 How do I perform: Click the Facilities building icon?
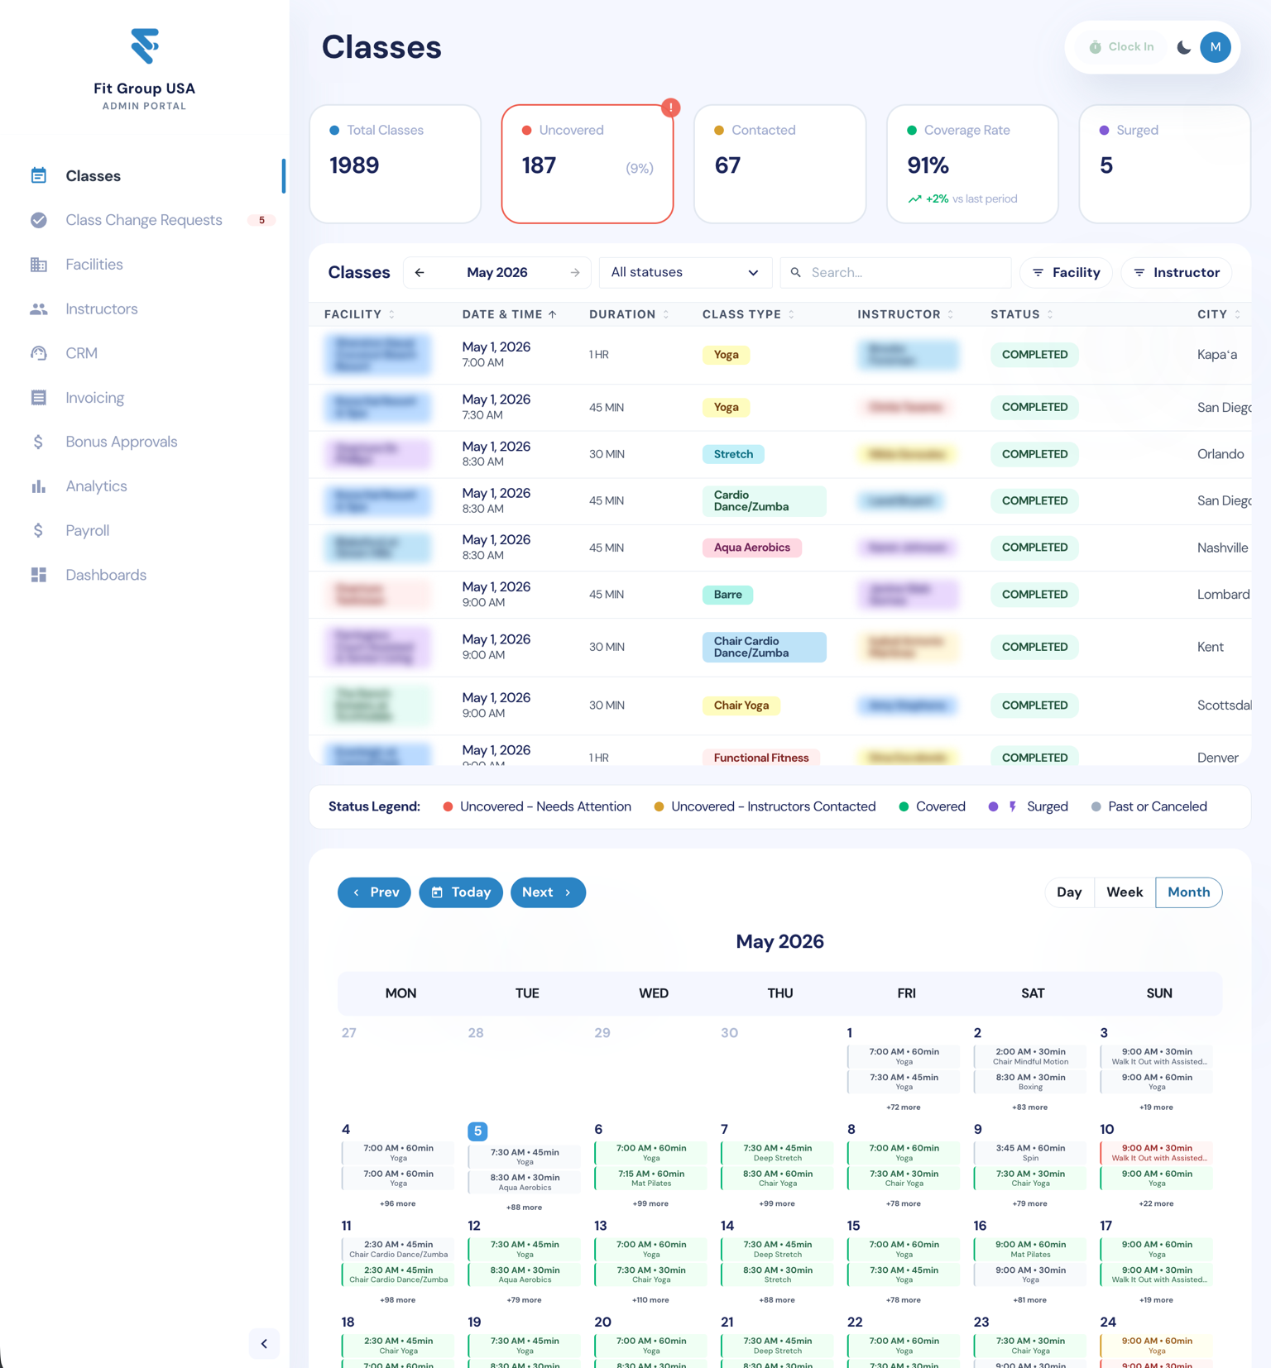coord(39,265)
